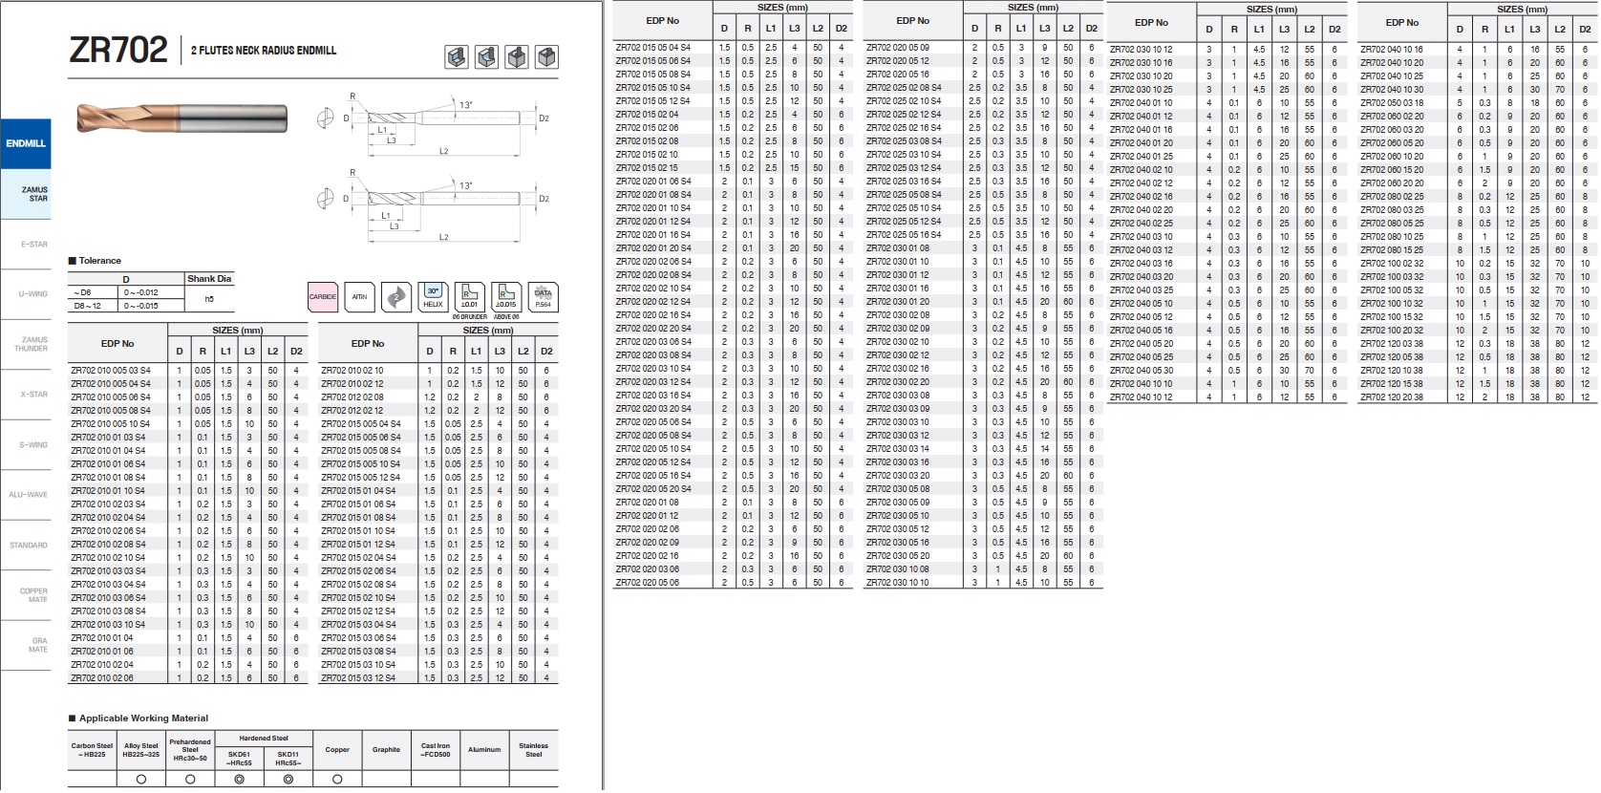Click the double-circle mark under SKD61
1601x793 pixels.
tap(239, 780)
